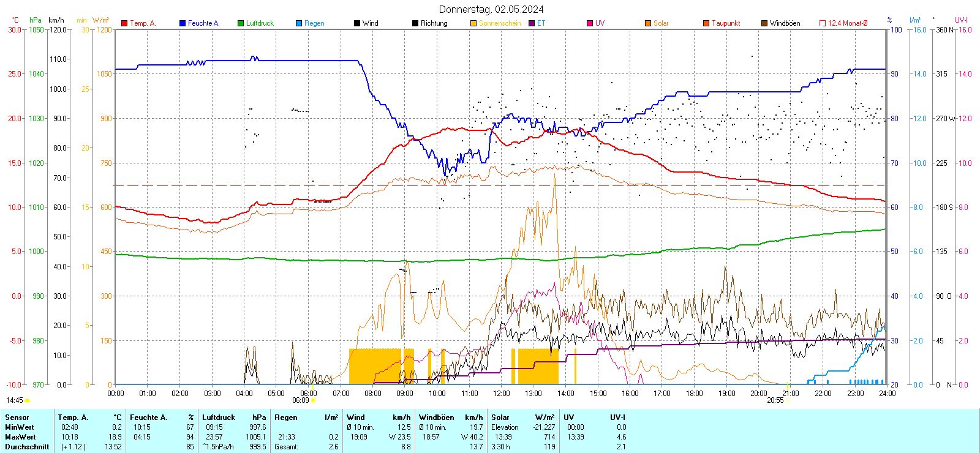Click the red Temp. A. legend square
Image resolution: width=980 pixels, height=453 pixels.
[x=124, y=23]
